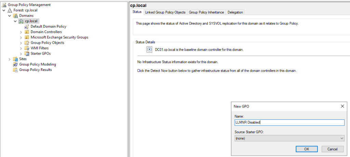Click the Group Policy Results icon

[x=15, y=70]
